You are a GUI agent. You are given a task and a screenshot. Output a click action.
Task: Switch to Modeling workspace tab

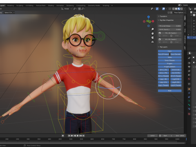coord(11,6)
